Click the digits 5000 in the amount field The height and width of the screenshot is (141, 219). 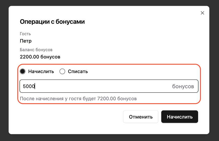[x=29, y=86]
